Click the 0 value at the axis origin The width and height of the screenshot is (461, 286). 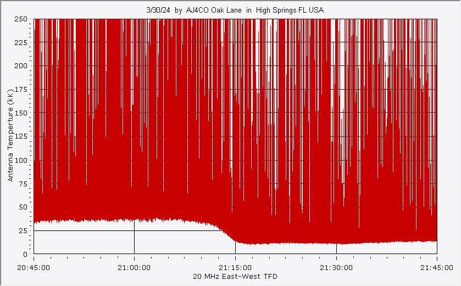click(25, 254)
